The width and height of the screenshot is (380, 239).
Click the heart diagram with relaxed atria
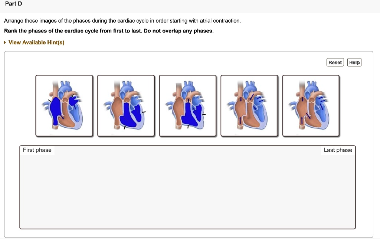pos(249,105)
